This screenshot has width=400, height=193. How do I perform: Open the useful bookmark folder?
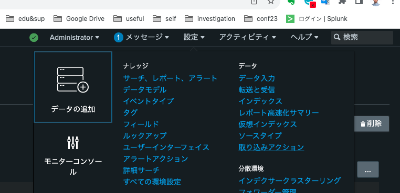click(x=129, y=18)
